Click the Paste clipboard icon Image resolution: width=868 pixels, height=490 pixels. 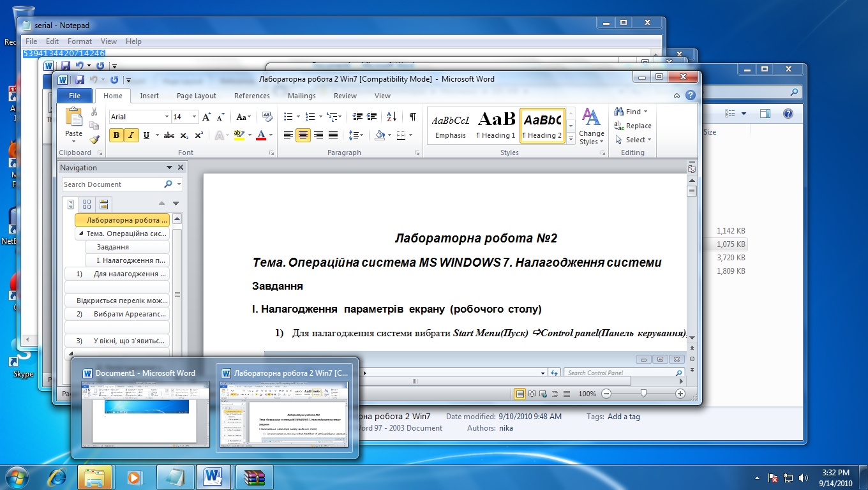pos(74,117)
